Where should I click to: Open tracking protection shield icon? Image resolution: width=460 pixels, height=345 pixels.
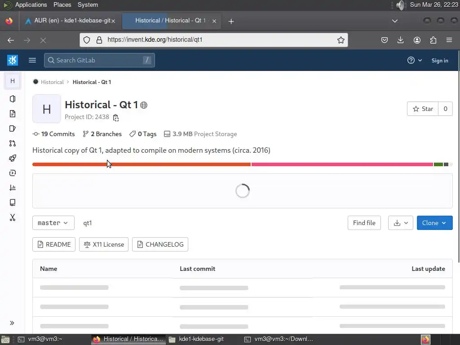click(x=87, y=40)
